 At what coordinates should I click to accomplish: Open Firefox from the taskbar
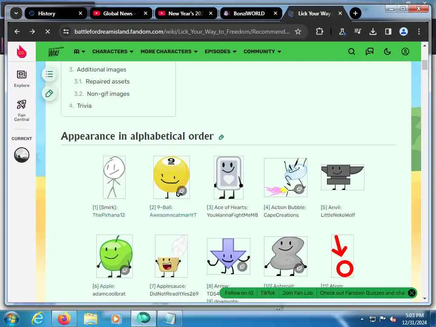(64, 318)
